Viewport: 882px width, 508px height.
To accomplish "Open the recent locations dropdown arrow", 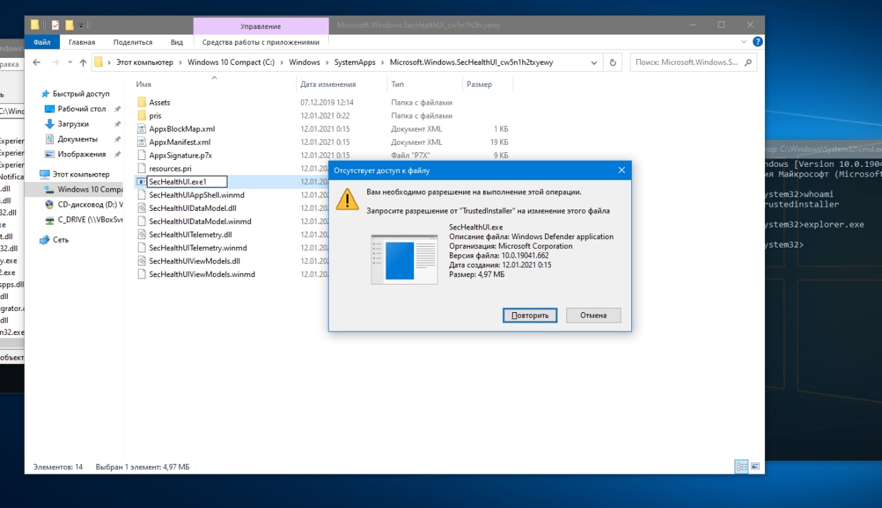I will (70, 63).
